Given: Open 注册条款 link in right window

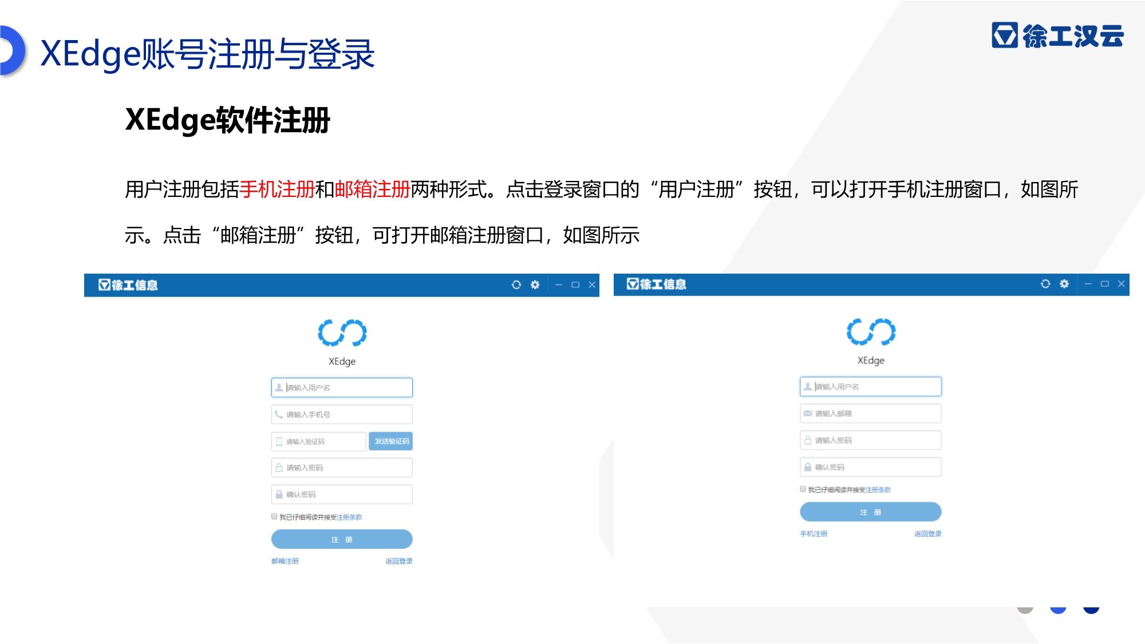Looking at the screenshot, I should tap(878, 489).
